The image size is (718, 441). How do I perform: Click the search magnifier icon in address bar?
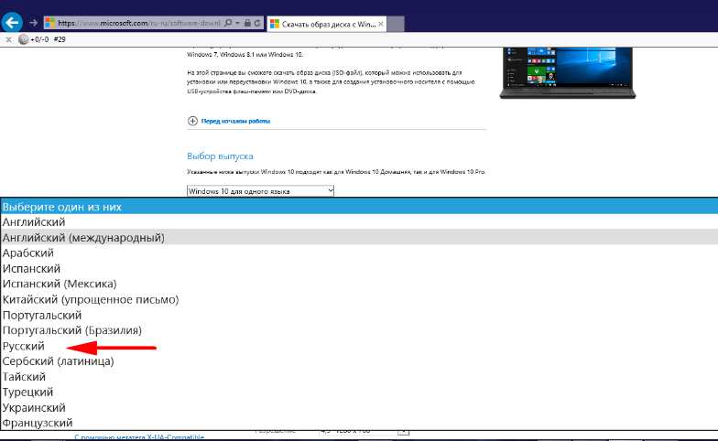[x=228, y=23]
